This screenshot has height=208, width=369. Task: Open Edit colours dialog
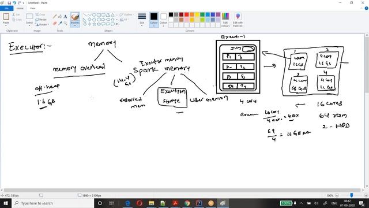[x=225, y=20]
